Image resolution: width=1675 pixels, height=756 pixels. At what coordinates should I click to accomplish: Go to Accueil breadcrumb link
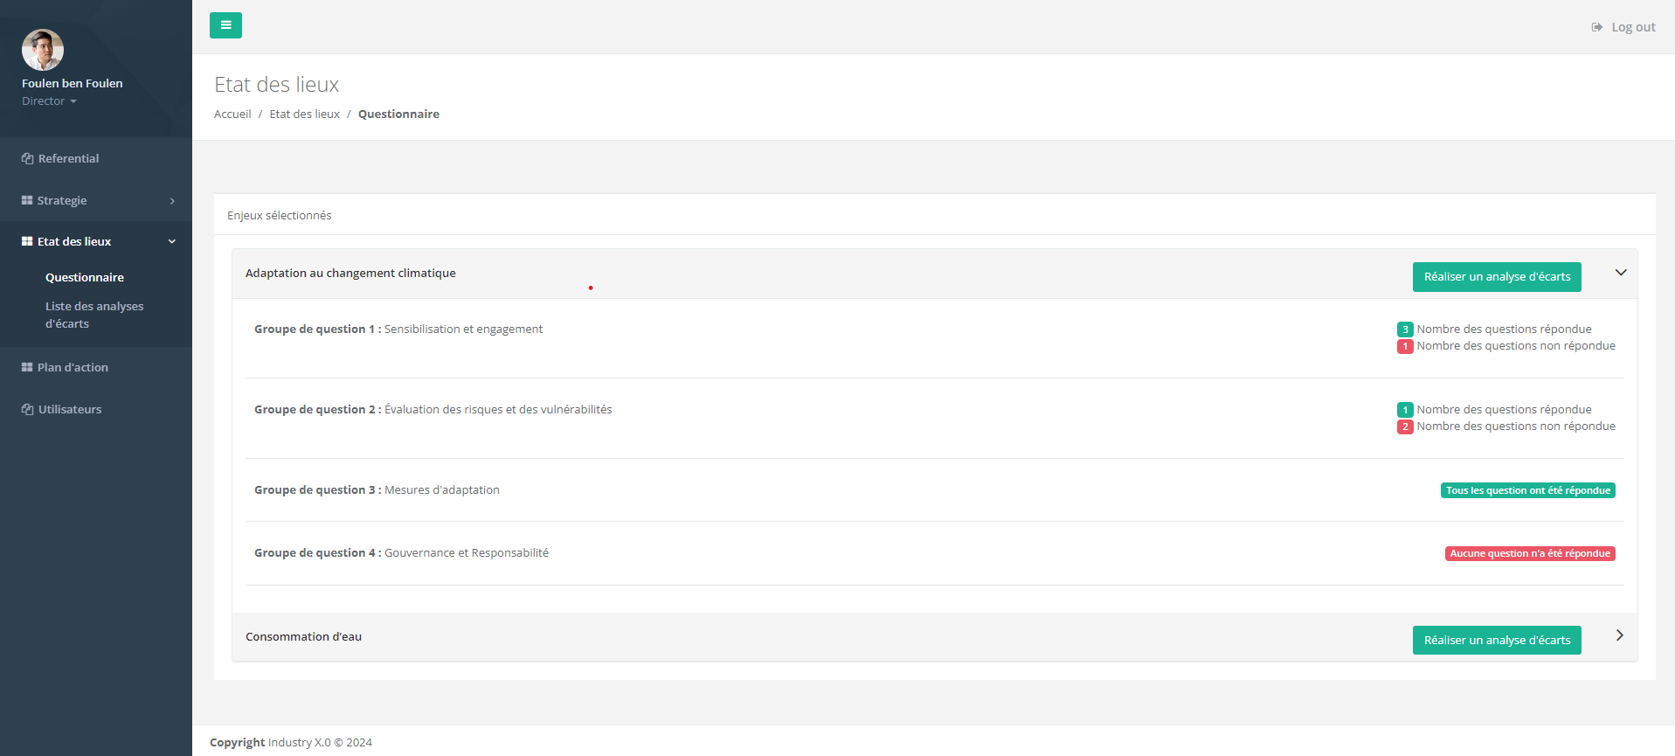[232, 114]
